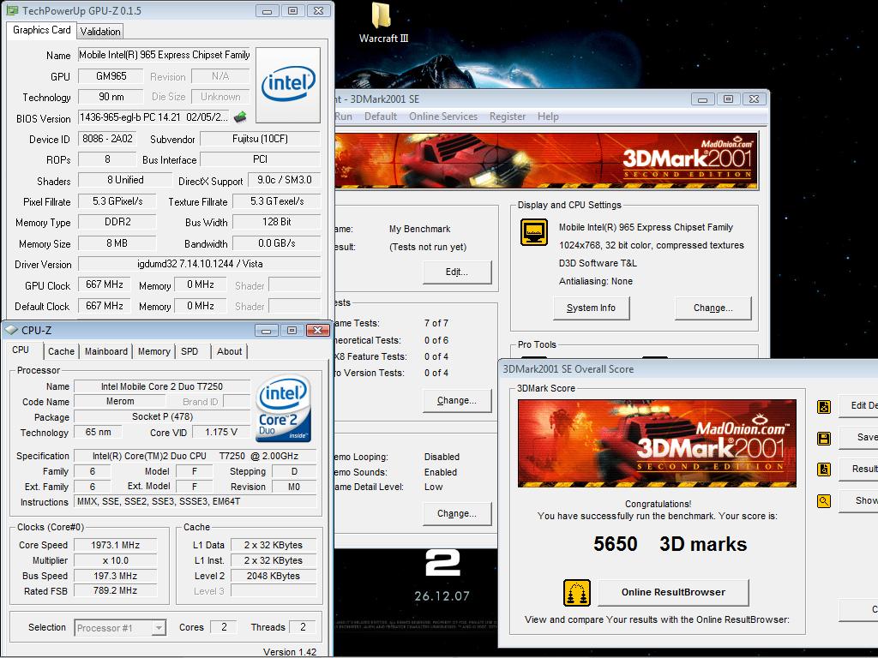Image resolution: width=878 pixels, height=658 pixels.
Task: Switch to the Validation tab in GPU-Z
Action: [x=100, y=32]
